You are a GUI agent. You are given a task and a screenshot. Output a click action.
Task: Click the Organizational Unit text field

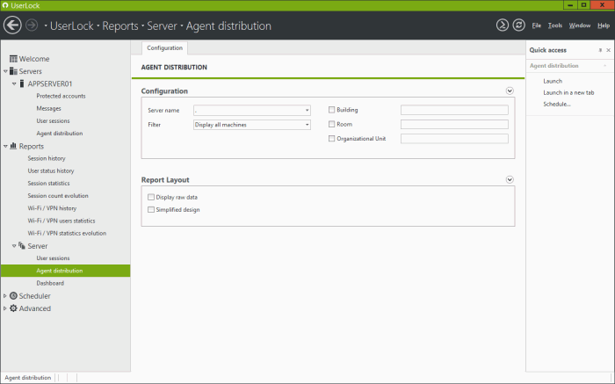454,139
